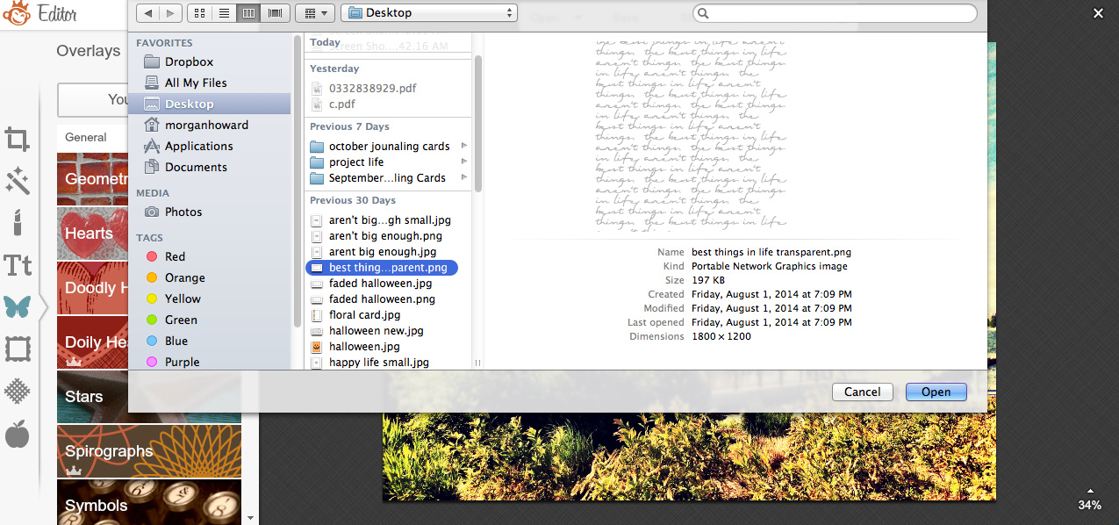Open the Themes apple icon
The image size is (1119, 525).
tap(18, 434)
